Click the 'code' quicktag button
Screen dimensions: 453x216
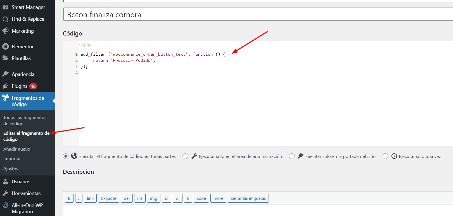click(201, 198)
